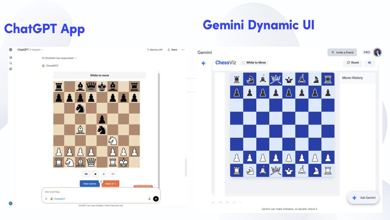This screenshot has width=390, height=220.
Task: Expand the 'Stockfish has responded!' details
Action: 59,58
